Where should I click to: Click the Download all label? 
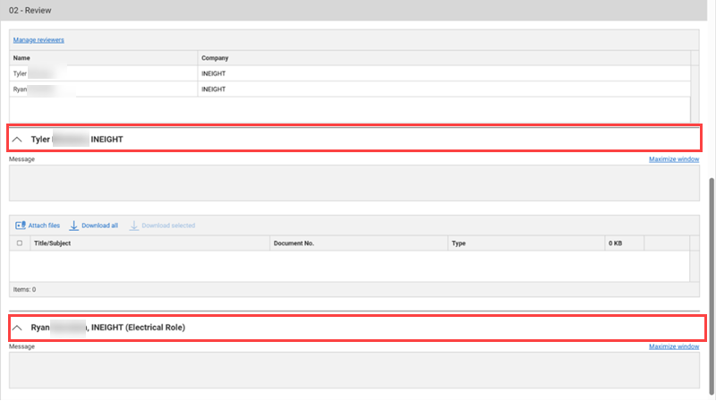coord(99,226)
